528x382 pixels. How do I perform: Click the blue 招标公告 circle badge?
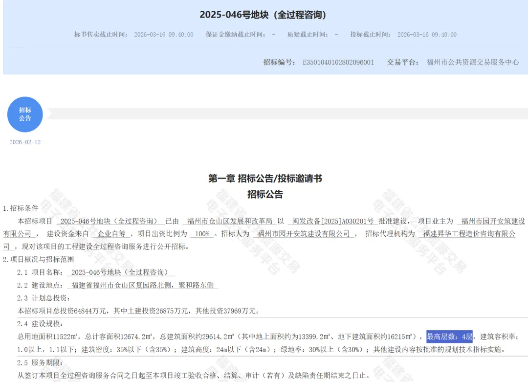25,114
